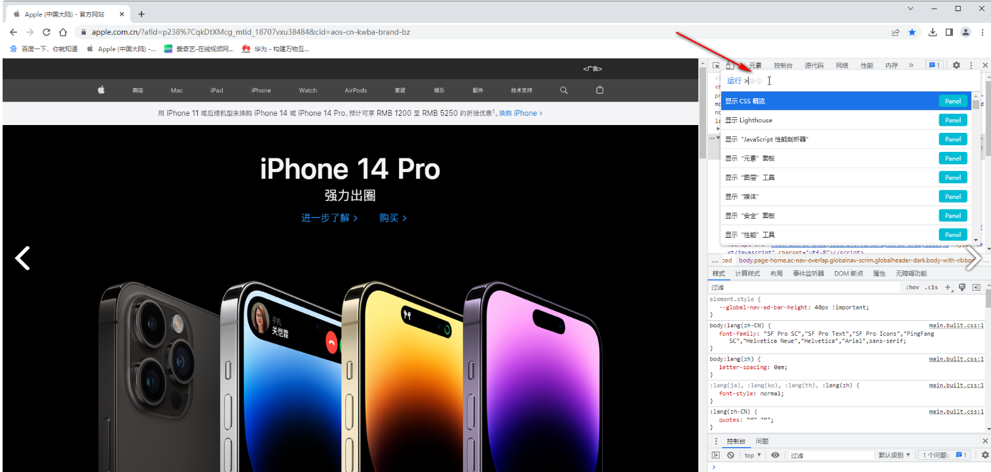The image size is (991, 472).
Task: Toggle the device toolbar icon in DevTools
Action: [x=730, y=65]
